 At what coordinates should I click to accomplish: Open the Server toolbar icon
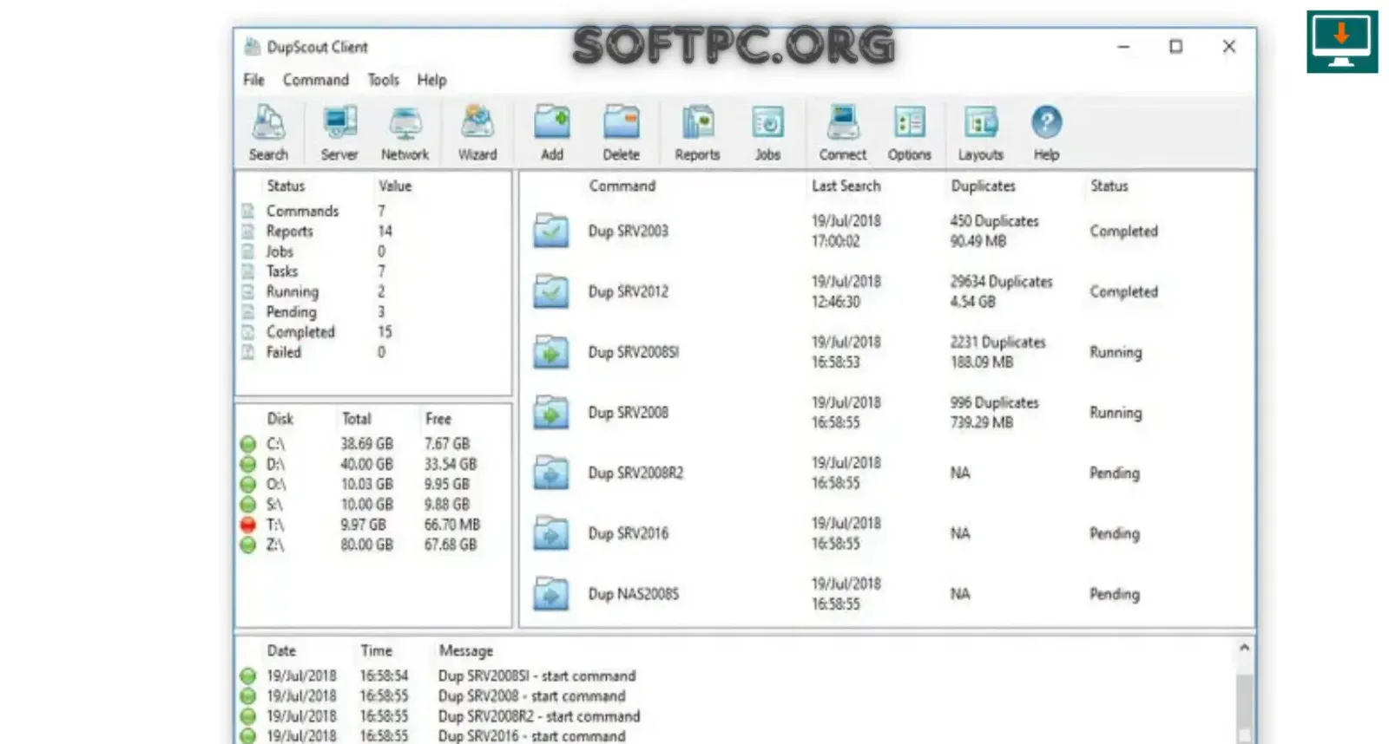click(x=339, y=132)
